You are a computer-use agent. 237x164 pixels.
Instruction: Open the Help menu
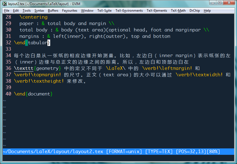click(x=207, y=11)
